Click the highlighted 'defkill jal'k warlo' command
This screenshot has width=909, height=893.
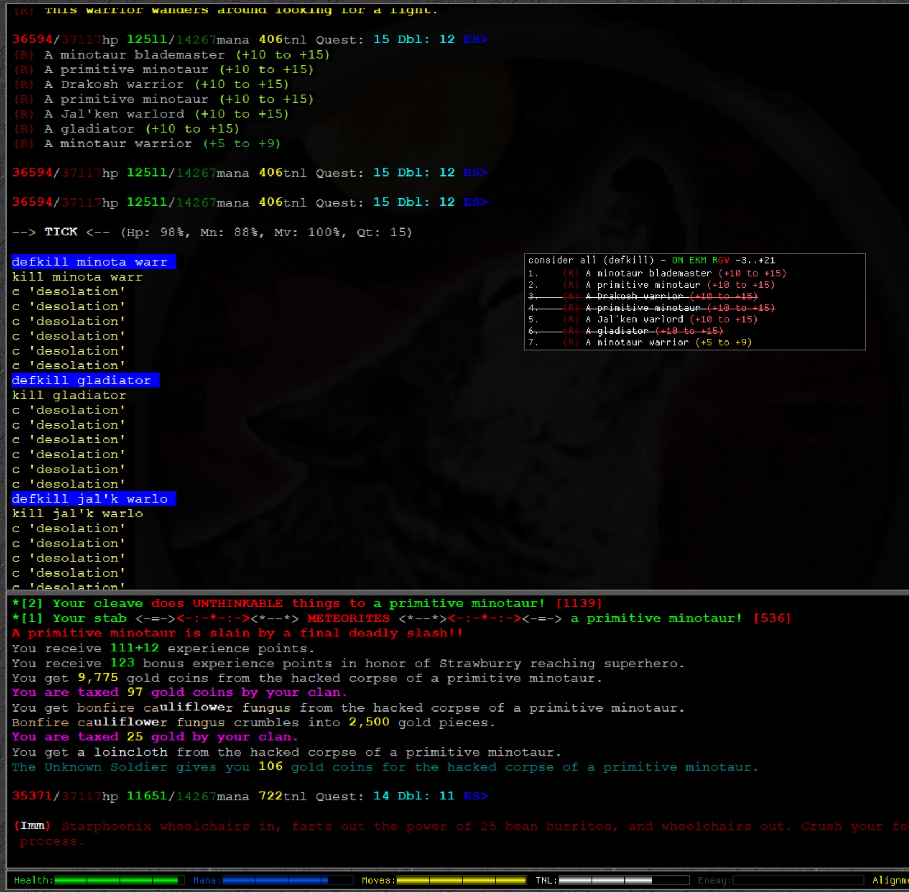point(92,499)
